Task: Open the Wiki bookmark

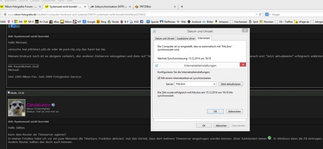Action: pyautogui.click(x=181, y=22)
